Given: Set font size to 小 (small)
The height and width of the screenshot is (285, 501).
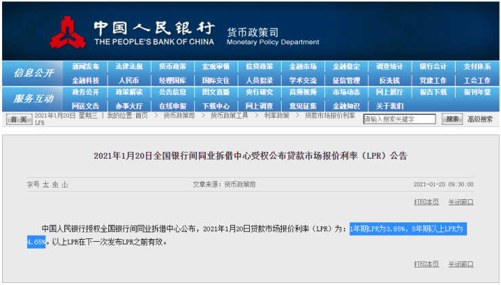Looking at the screenshot, I should coord(65,184).
